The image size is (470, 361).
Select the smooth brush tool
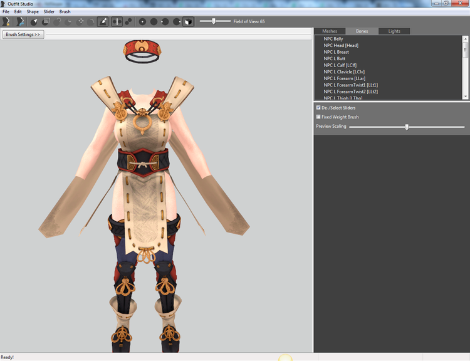[x=91, y=21]
